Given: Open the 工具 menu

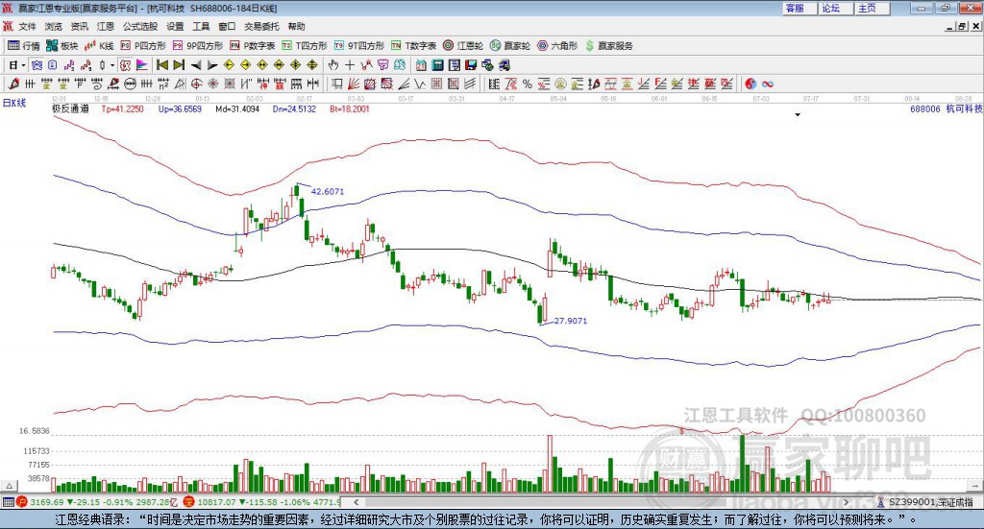Looking at the screenshot, I should tap(201, 26).
